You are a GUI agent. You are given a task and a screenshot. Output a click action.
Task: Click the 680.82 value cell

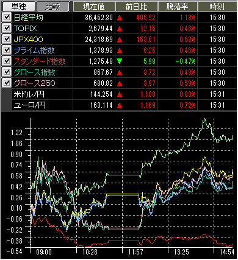tap(103, 83)
